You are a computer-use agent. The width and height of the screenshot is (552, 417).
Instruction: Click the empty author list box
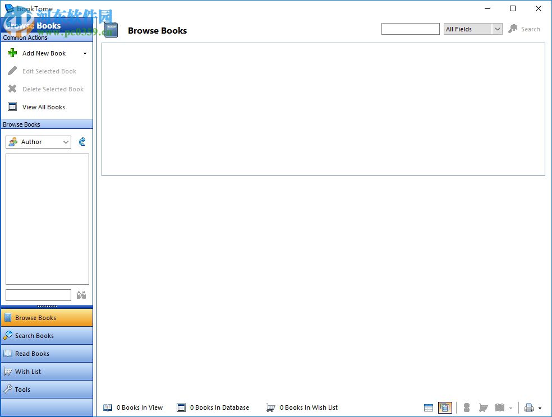(x=47, y=219)
